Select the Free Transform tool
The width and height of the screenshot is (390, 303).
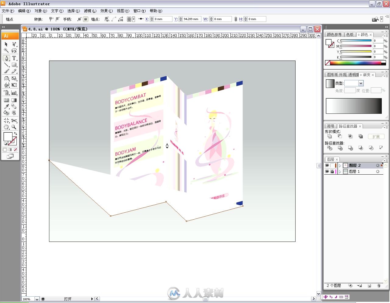coord(14,85)
